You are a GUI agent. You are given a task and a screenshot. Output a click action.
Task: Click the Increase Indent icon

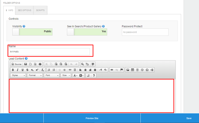tap(64, 70)
